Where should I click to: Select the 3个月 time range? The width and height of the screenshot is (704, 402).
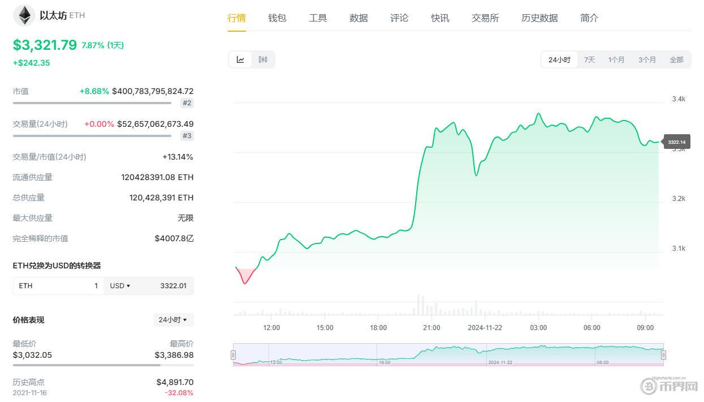coord(647,60)
